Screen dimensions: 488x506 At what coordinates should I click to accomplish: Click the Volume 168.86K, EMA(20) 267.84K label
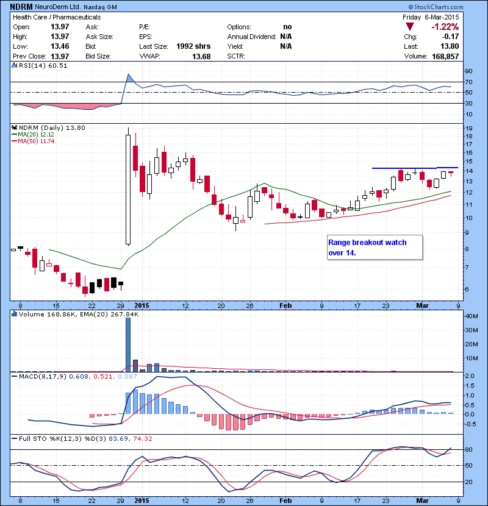point(79,314)
